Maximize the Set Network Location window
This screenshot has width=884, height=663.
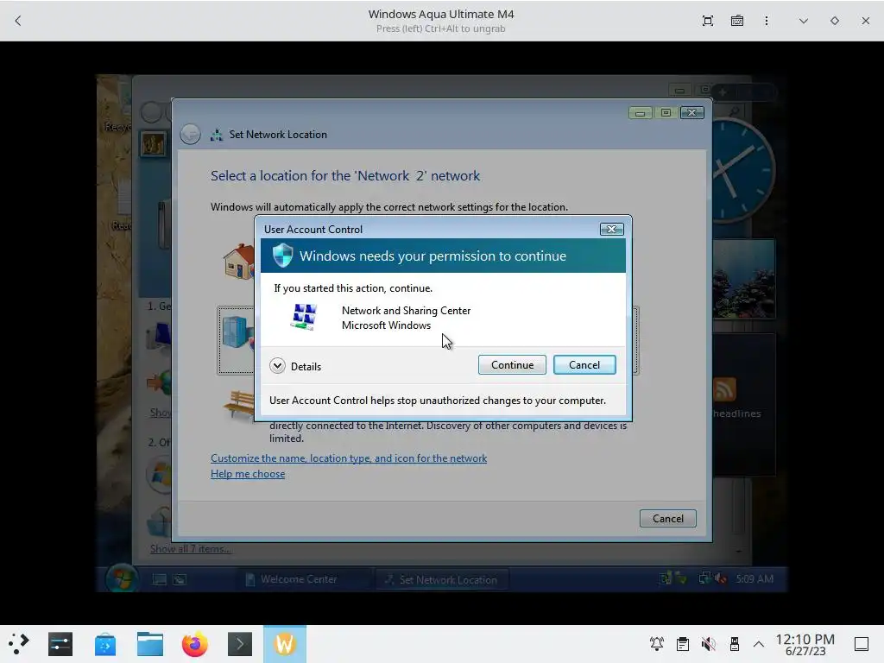pyautogui.click(x=666, y=113)
